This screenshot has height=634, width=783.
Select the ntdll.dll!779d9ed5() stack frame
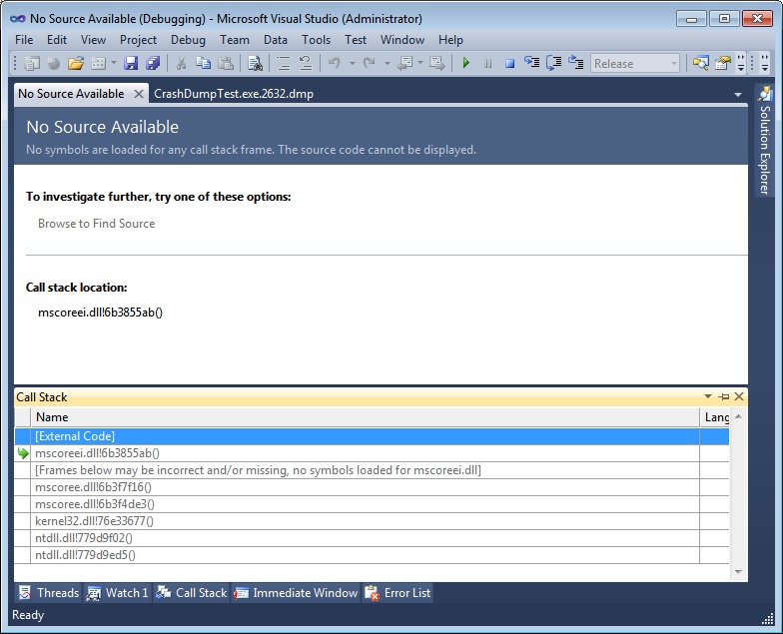pyautogui.click(x=372, y=555)
